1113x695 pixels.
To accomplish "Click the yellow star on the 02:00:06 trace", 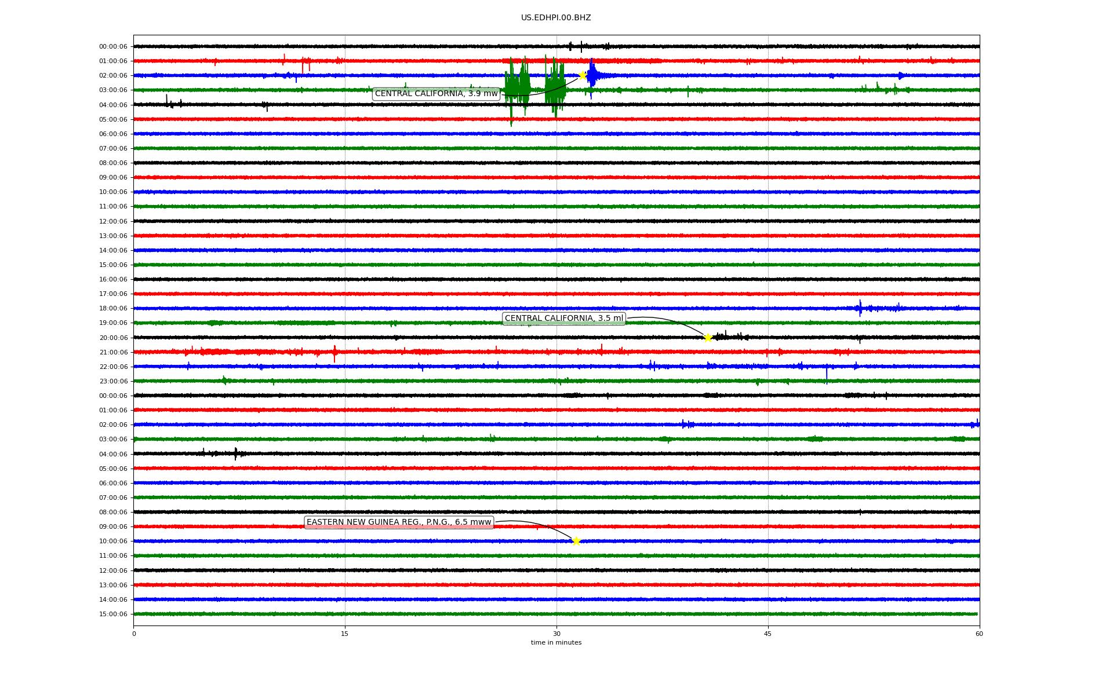I will coord(583,75).
